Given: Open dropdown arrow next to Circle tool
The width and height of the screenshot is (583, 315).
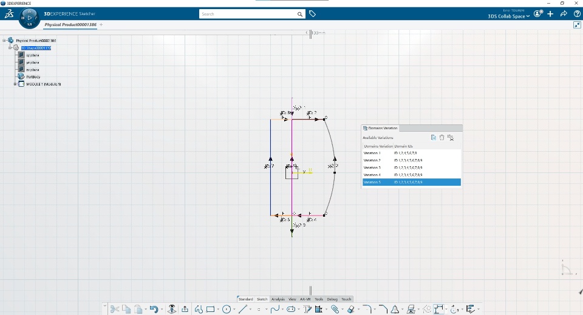Looking at the screenshot, I should coord(234,309).
